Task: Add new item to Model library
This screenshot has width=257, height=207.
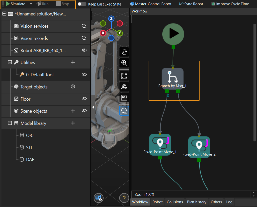Action: (73, 123)
